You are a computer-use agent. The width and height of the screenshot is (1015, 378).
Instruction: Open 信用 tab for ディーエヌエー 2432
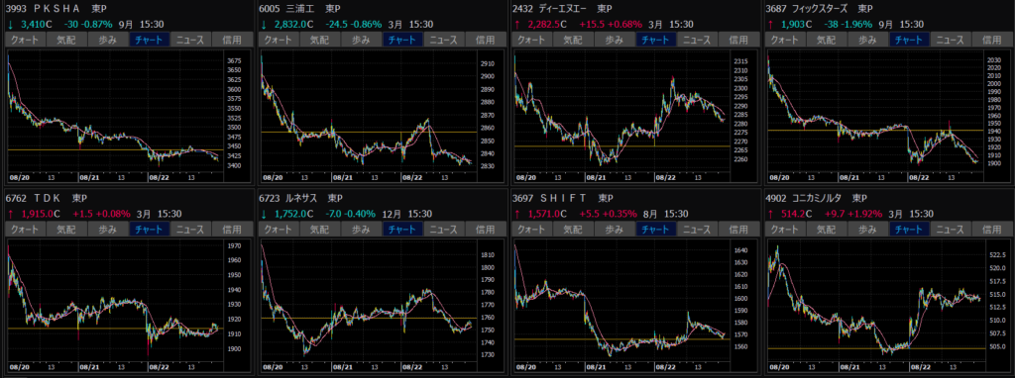739,40
